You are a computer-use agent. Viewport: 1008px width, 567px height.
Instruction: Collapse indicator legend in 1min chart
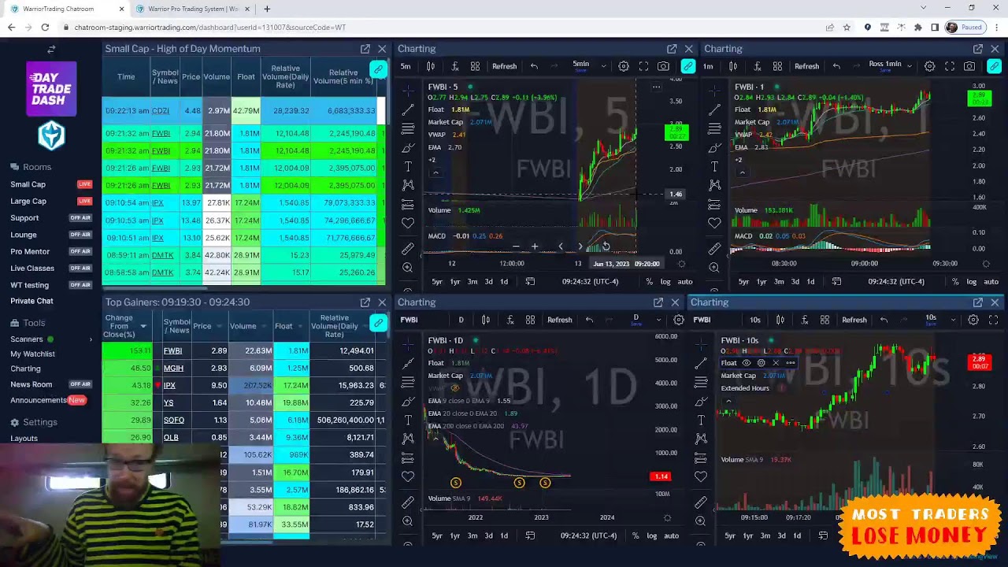742,172
